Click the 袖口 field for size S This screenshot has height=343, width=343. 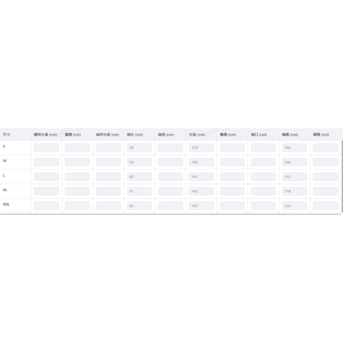263,147
